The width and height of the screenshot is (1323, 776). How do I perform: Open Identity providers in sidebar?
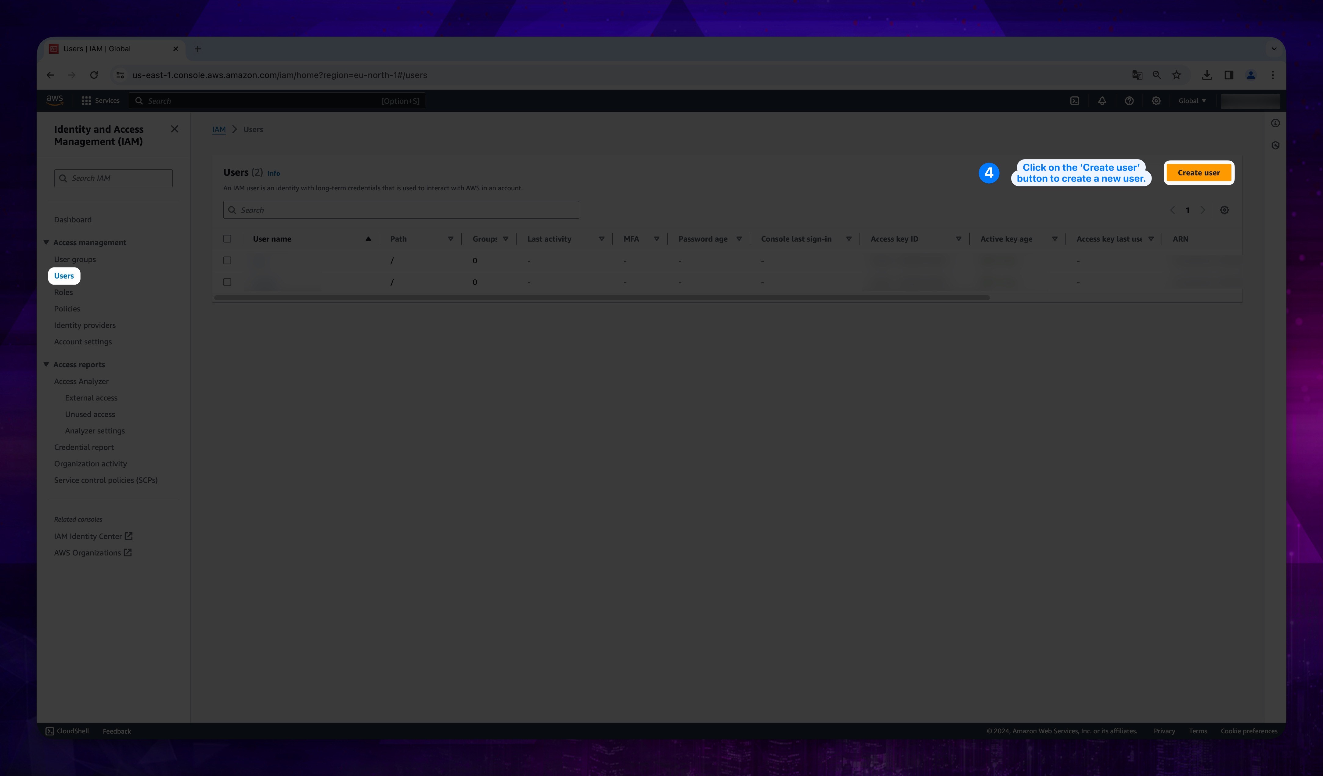point(85,325)
